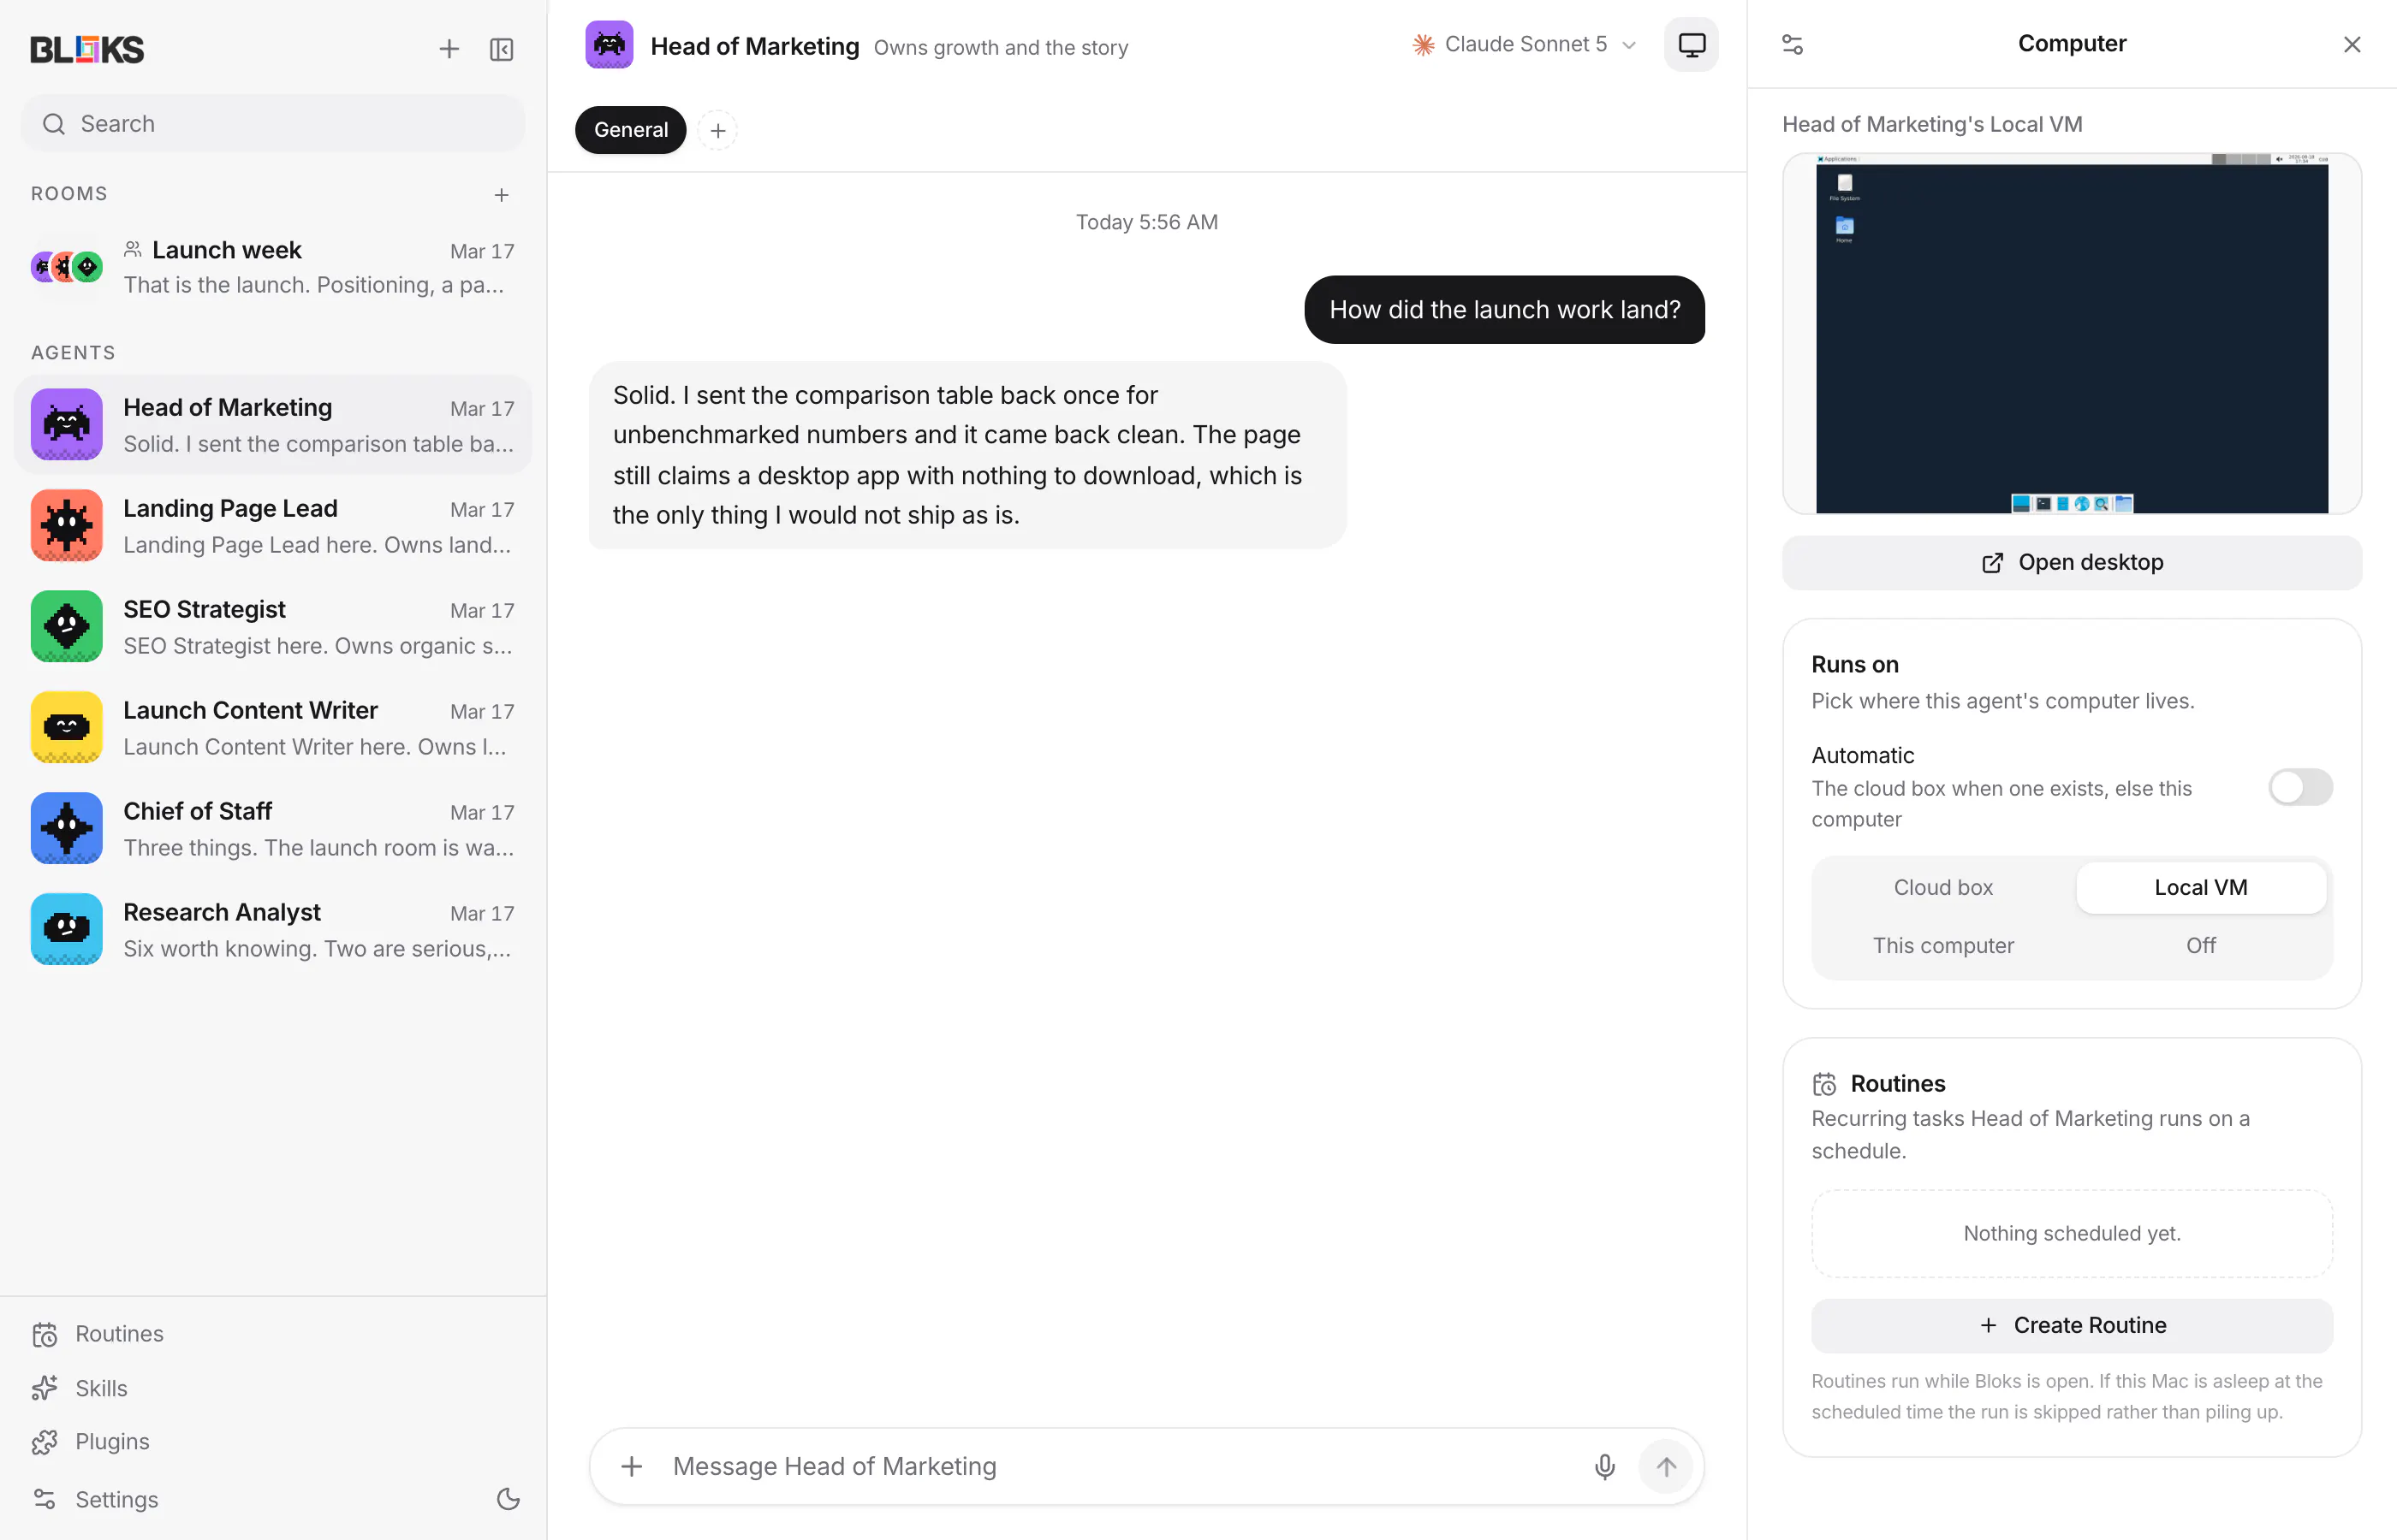This screenshot has width=2397, height=1540.
Task: Toggle dark mode moon icon
Action: point(509,1499)
